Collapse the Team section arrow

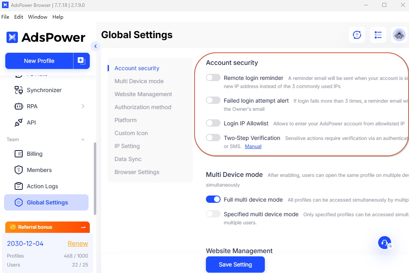(x=83, y=140)
